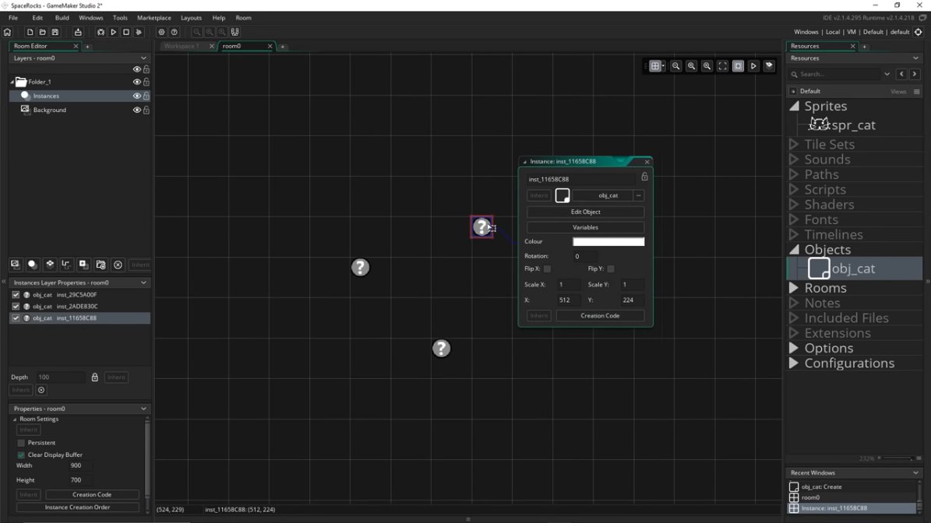Uncheck instance inst_11658C88 in the list
This screenshot has width=931, height=523.
(16, 318)
